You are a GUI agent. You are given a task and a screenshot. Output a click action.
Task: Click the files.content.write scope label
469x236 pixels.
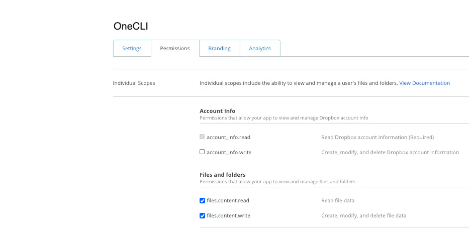[229, 215]
